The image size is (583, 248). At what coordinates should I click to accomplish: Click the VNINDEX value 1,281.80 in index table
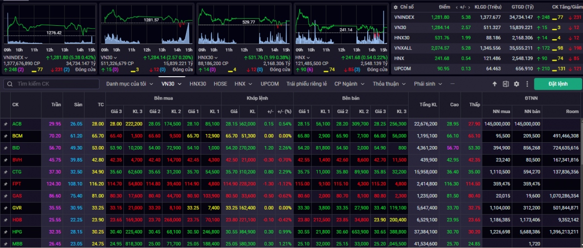(440, 17)
